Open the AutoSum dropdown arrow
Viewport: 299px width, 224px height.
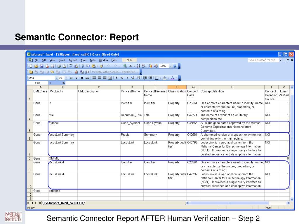click(x=134, y=66)
